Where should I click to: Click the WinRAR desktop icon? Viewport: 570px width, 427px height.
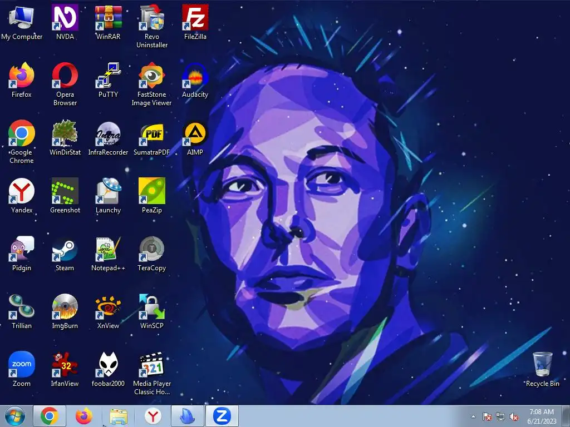coord(108,17)
